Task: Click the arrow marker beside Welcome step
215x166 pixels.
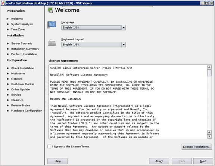Action: [x=8, y=19]
